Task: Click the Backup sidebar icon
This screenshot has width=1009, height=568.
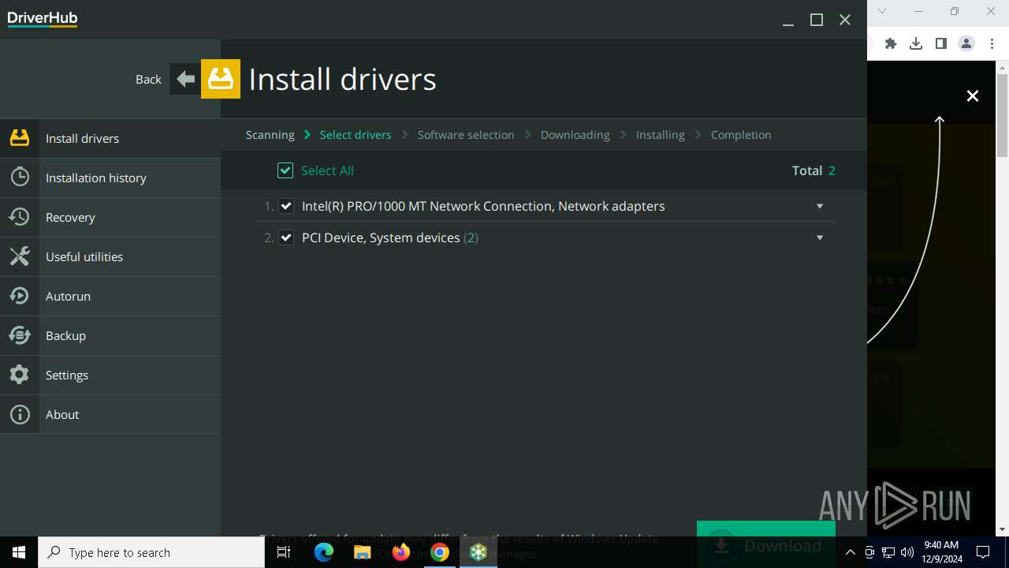Action: tap(20, 335)
